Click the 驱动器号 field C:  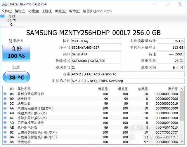click(96, 68)
